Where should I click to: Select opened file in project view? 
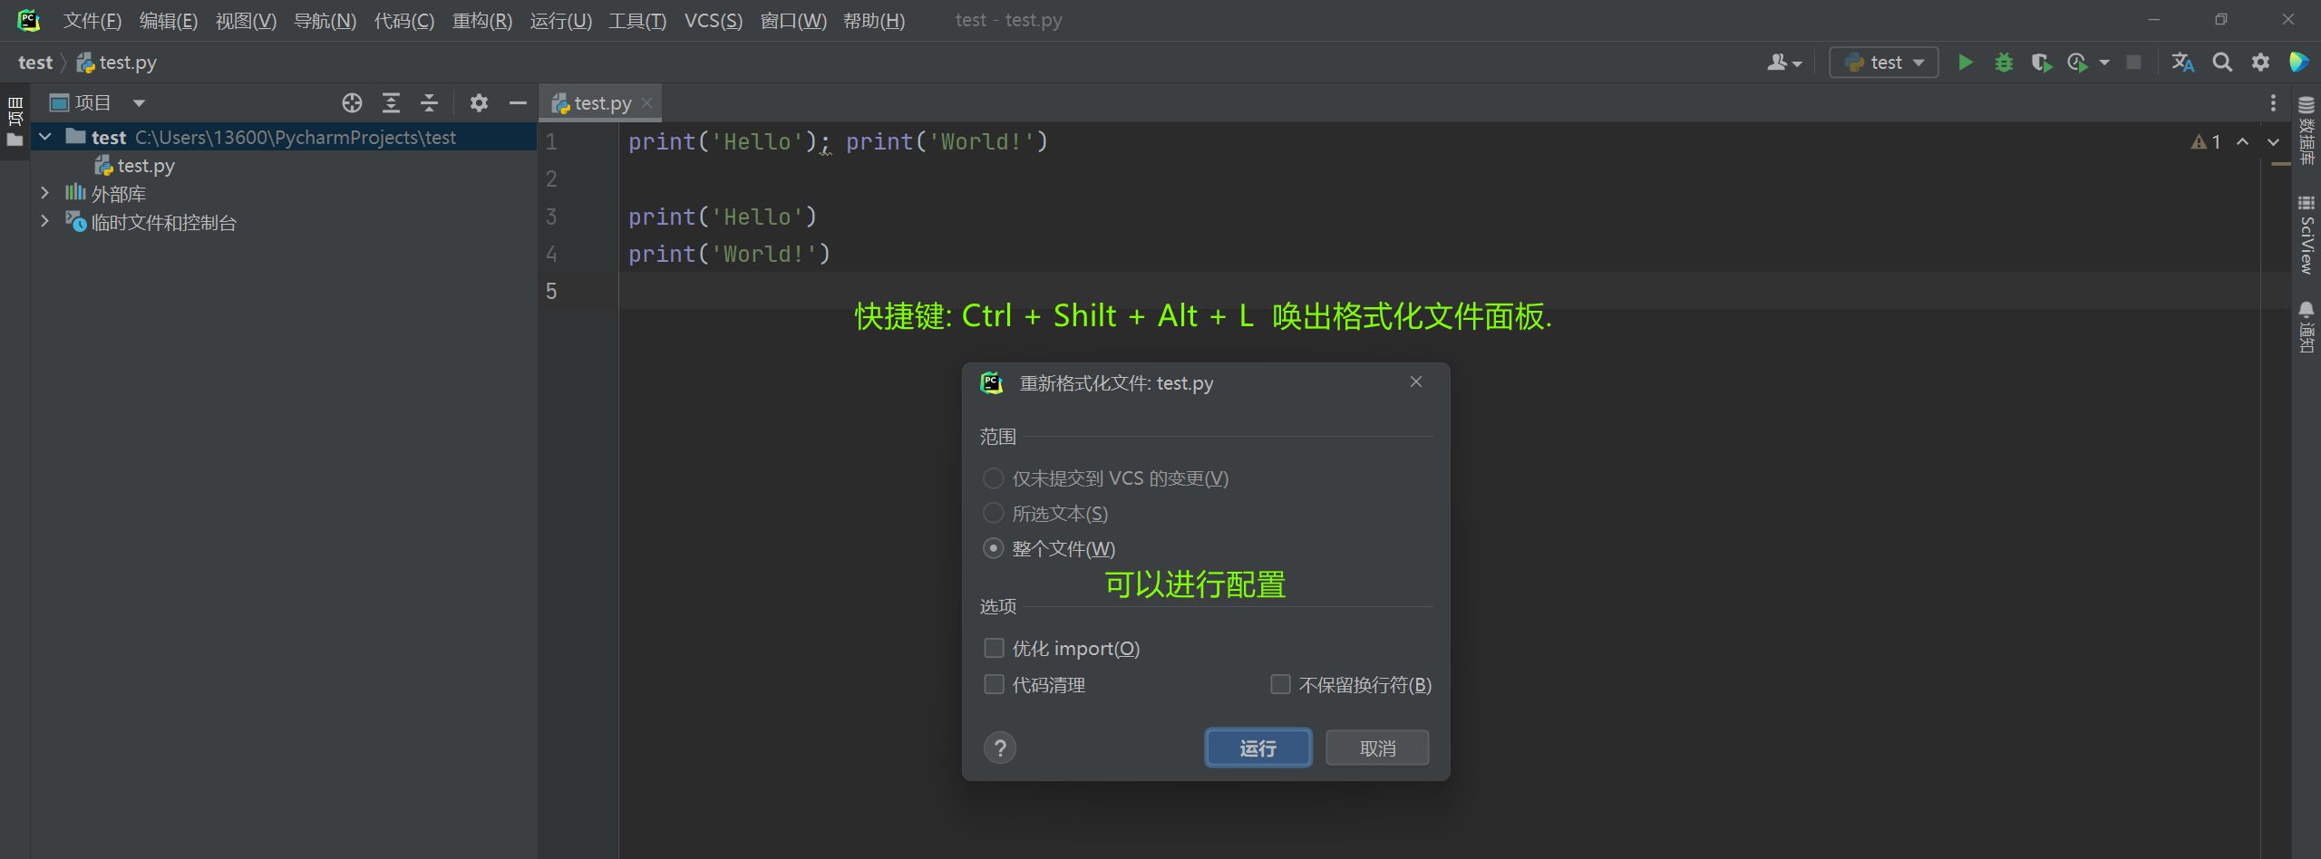click(352, 102)
